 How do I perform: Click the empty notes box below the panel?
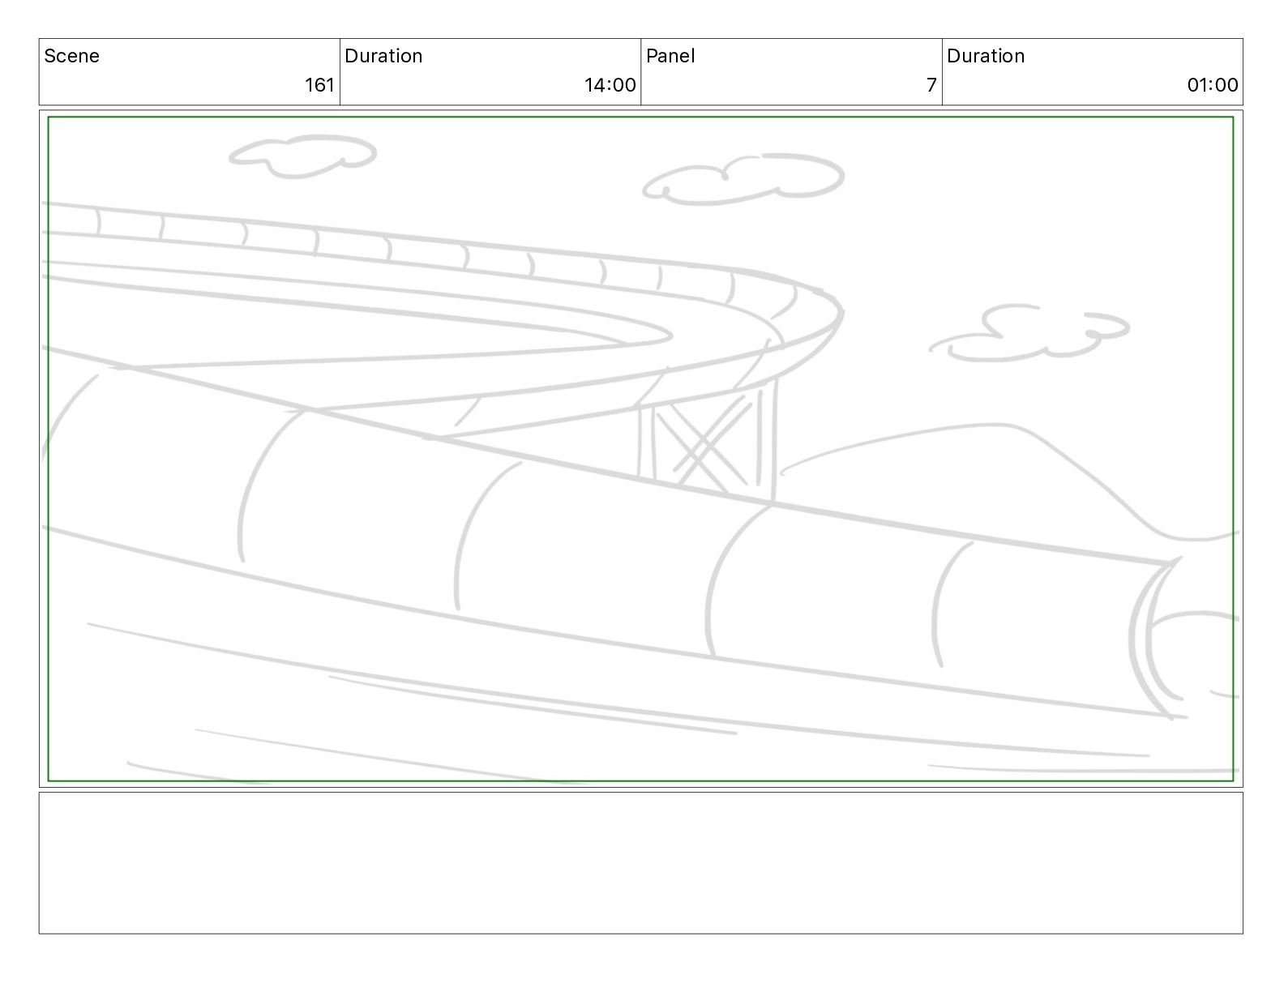click(x=640, y=863)
